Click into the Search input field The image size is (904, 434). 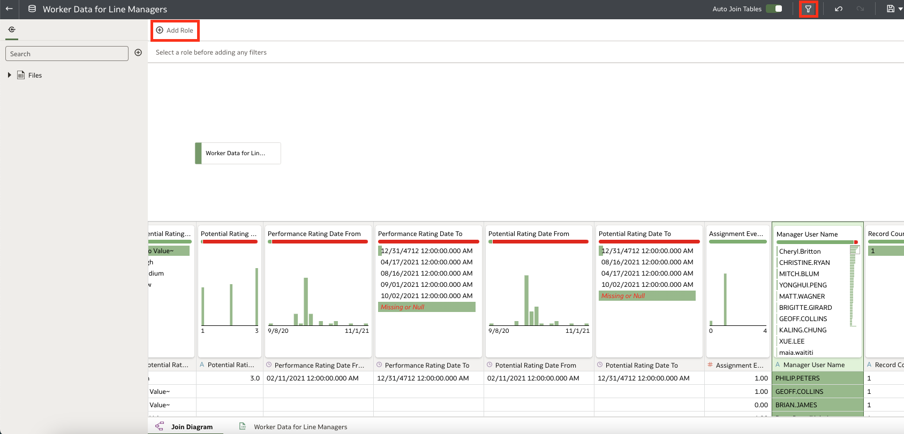click(x=67, y=54)
